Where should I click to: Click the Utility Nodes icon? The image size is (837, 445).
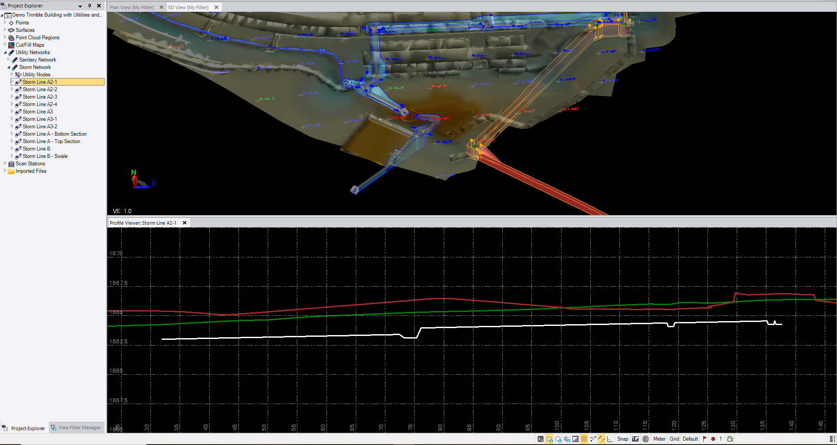pyautogui.click(x=18, y=75)
